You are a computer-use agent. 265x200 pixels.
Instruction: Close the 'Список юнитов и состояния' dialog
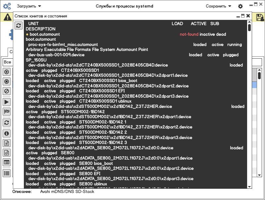248,16
